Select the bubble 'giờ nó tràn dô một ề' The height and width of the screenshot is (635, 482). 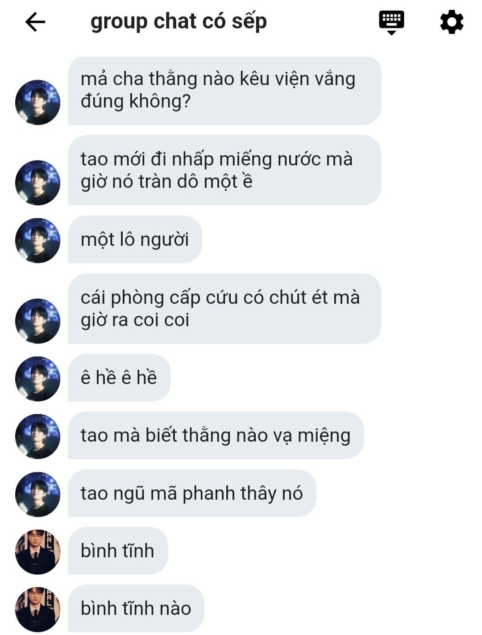[x=224, y=170]
